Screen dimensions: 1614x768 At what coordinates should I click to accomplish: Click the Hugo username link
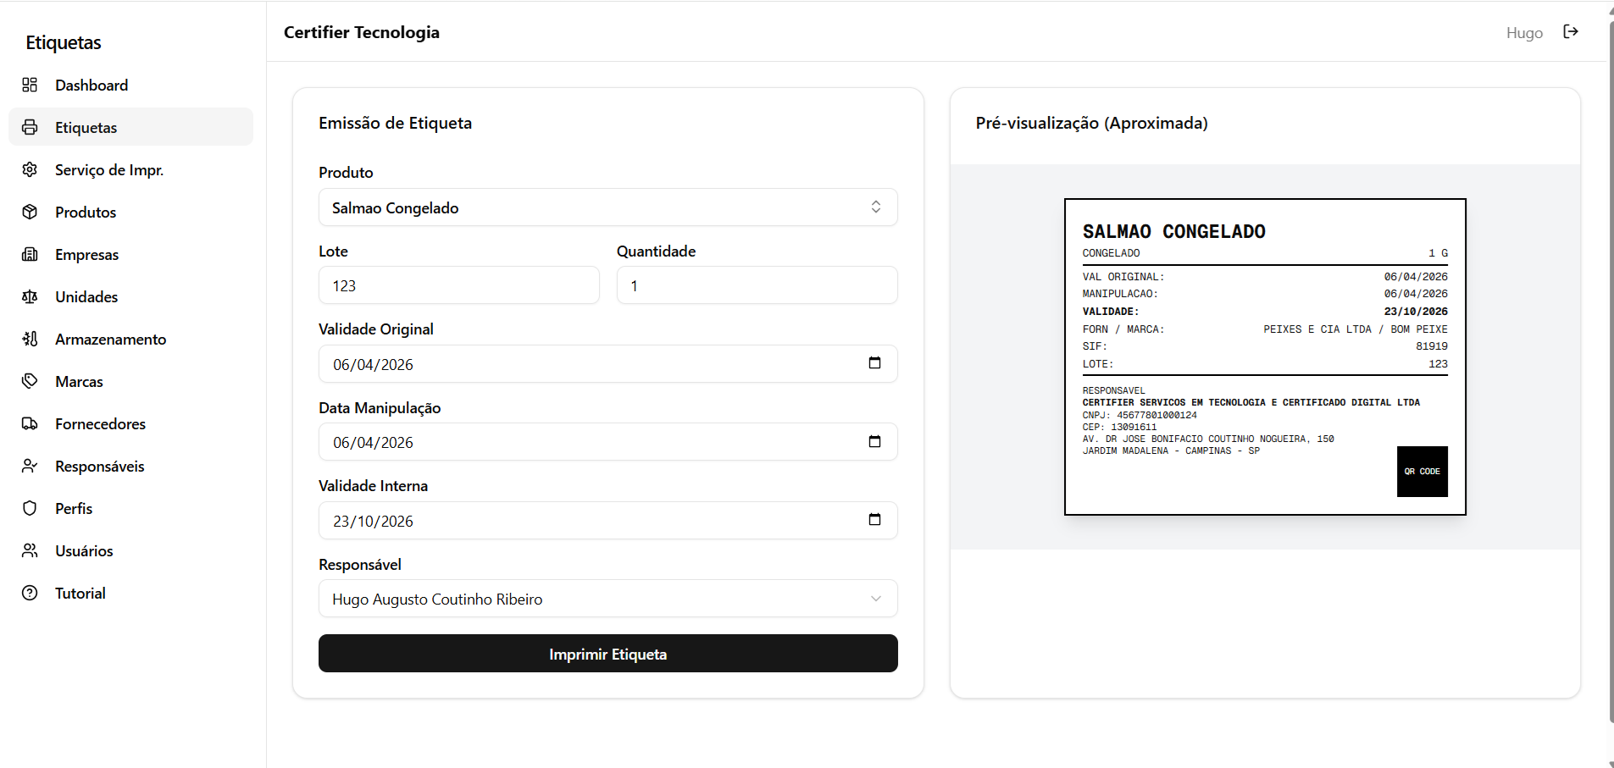click(x=1523, y=32)
